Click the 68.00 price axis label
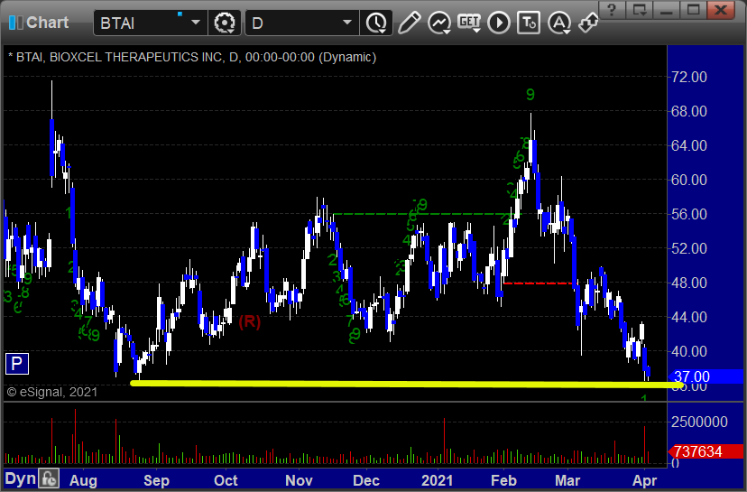The height and width of the screenshot is (492, 747). 688,111
